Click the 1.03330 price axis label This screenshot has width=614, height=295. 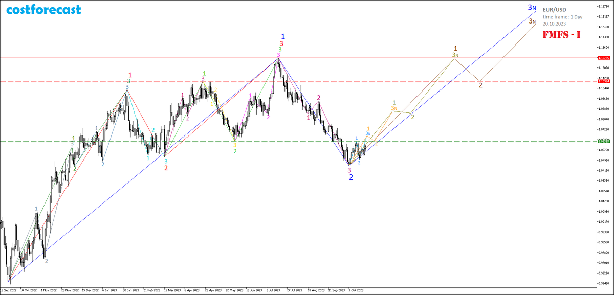click(x=604, y=180)
